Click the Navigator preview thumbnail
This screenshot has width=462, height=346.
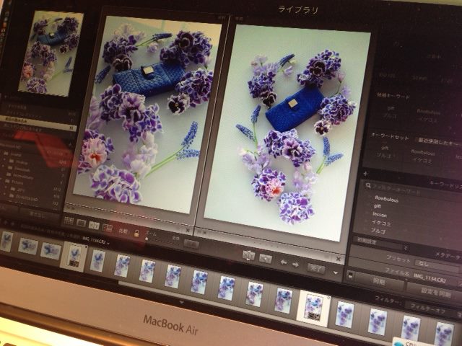pos(51,53)
